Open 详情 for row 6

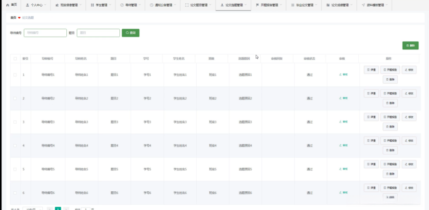click(371, 187)
